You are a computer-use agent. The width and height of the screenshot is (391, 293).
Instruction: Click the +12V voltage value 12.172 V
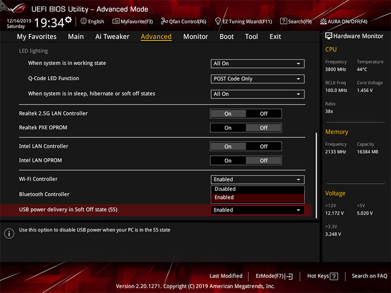pyautogui.click(x=334, y=213)
